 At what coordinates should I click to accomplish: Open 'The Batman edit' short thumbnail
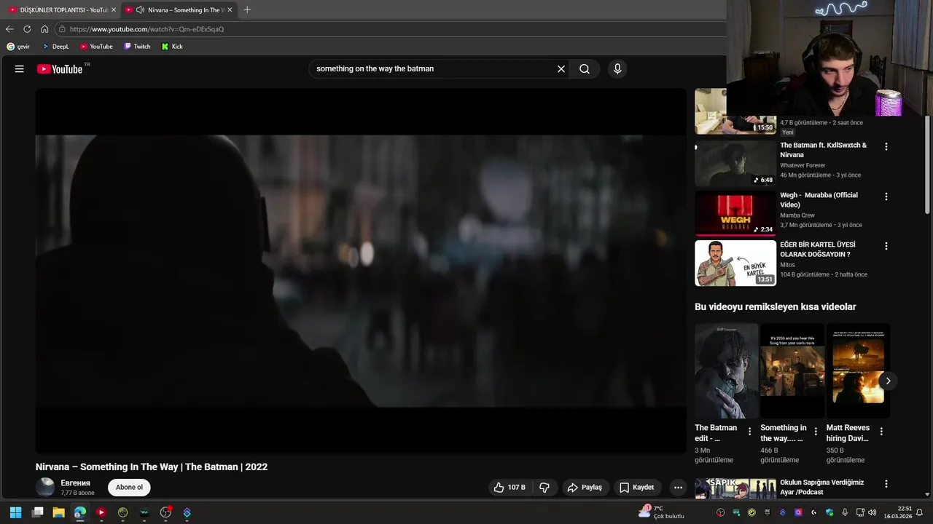pos(726,370)
